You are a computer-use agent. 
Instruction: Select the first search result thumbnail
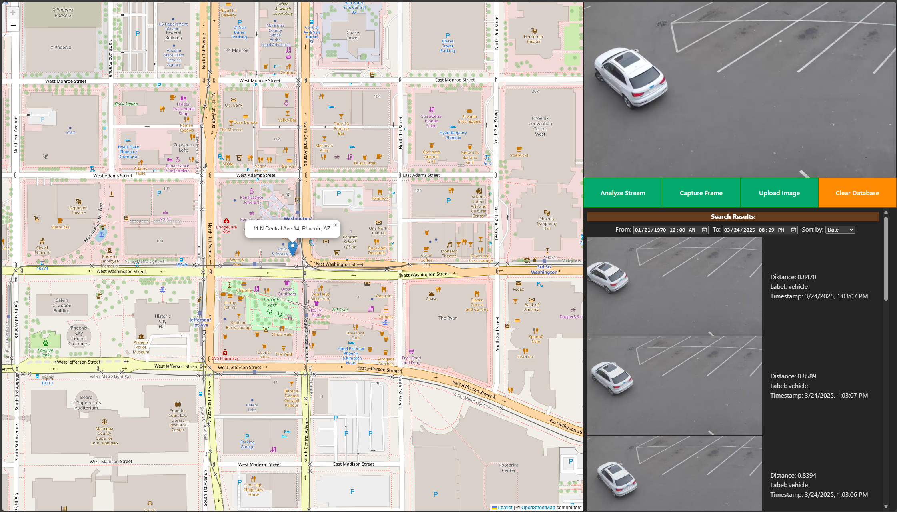[675, 286]
